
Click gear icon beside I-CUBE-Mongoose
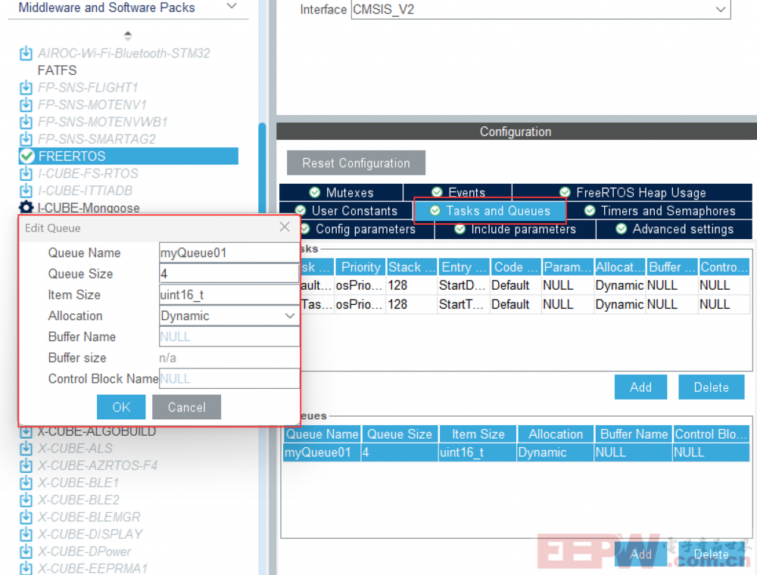pyautogui.click(x=26, y=207)
